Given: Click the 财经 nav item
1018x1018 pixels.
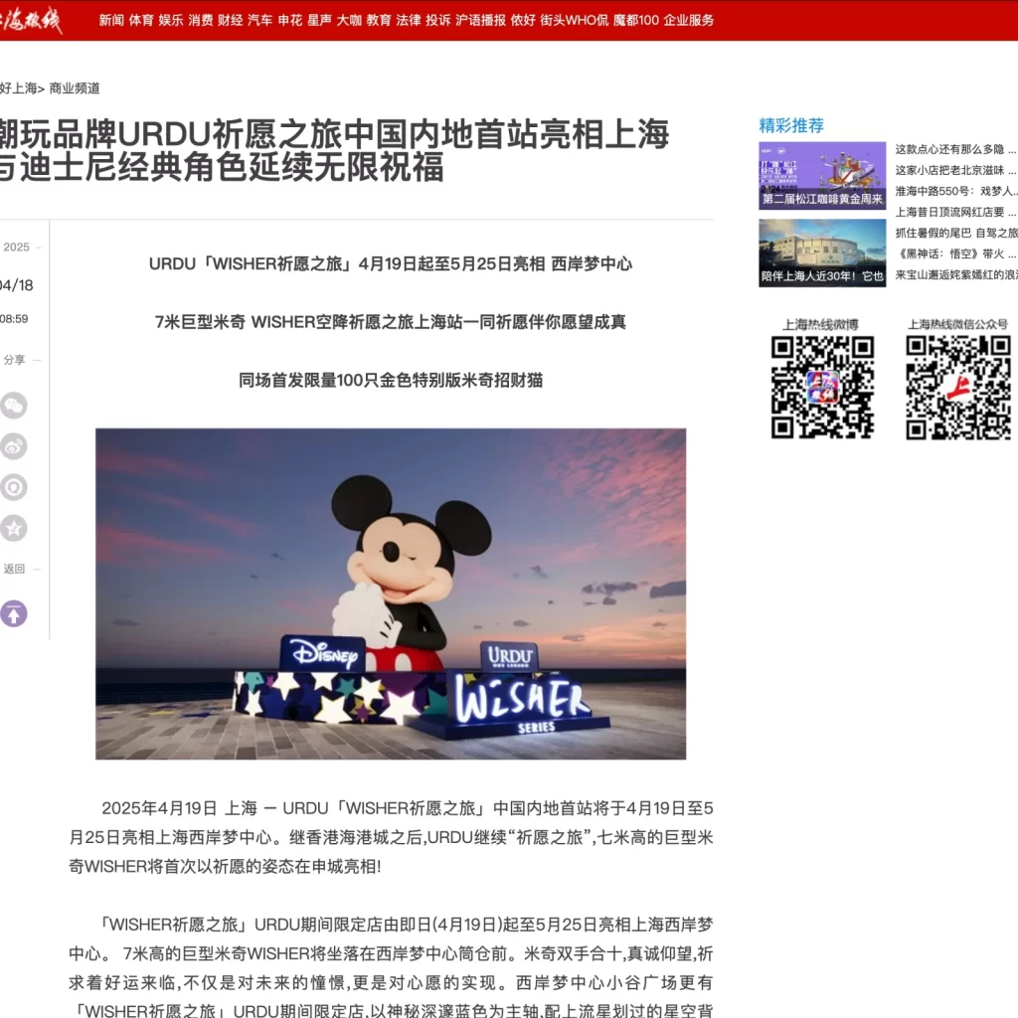Looking at the screenshot, I should click(x=231, y=20).
